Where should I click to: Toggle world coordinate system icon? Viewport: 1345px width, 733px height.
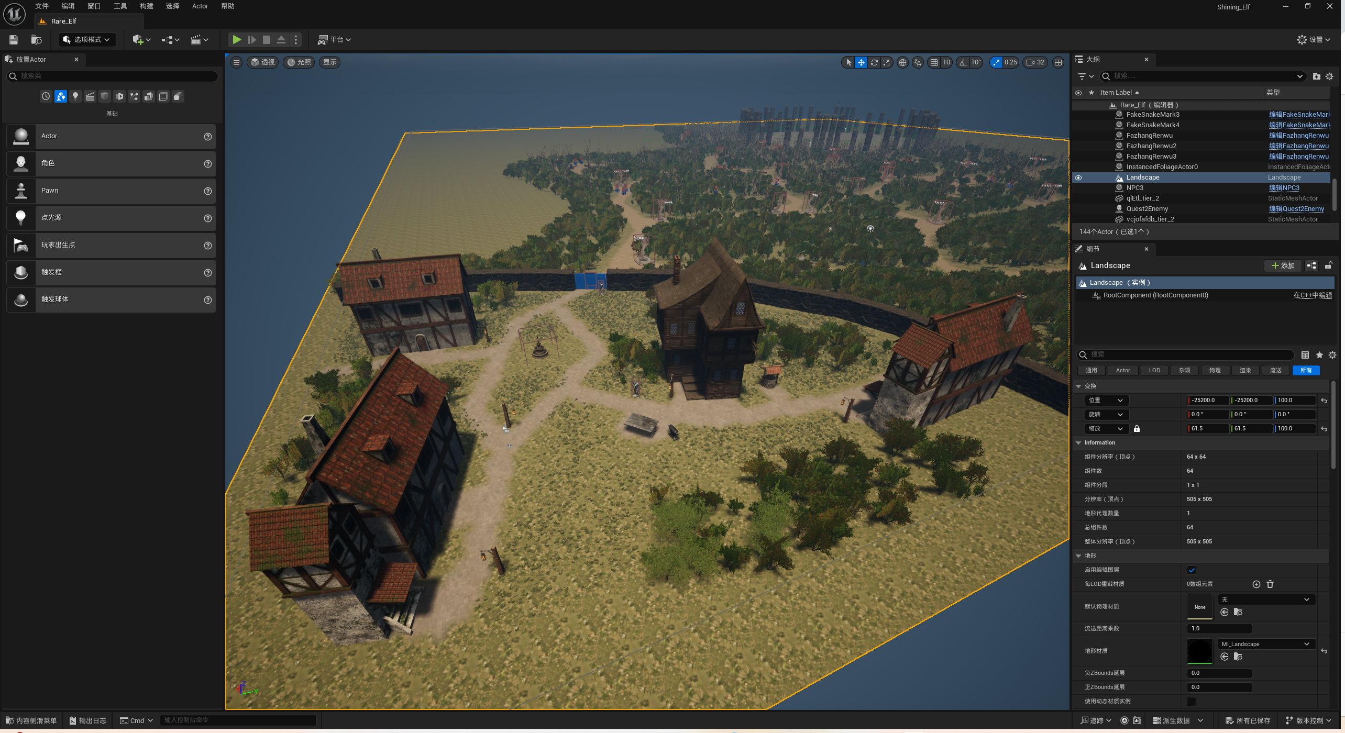pyautogui.click(x=902, y=62)
